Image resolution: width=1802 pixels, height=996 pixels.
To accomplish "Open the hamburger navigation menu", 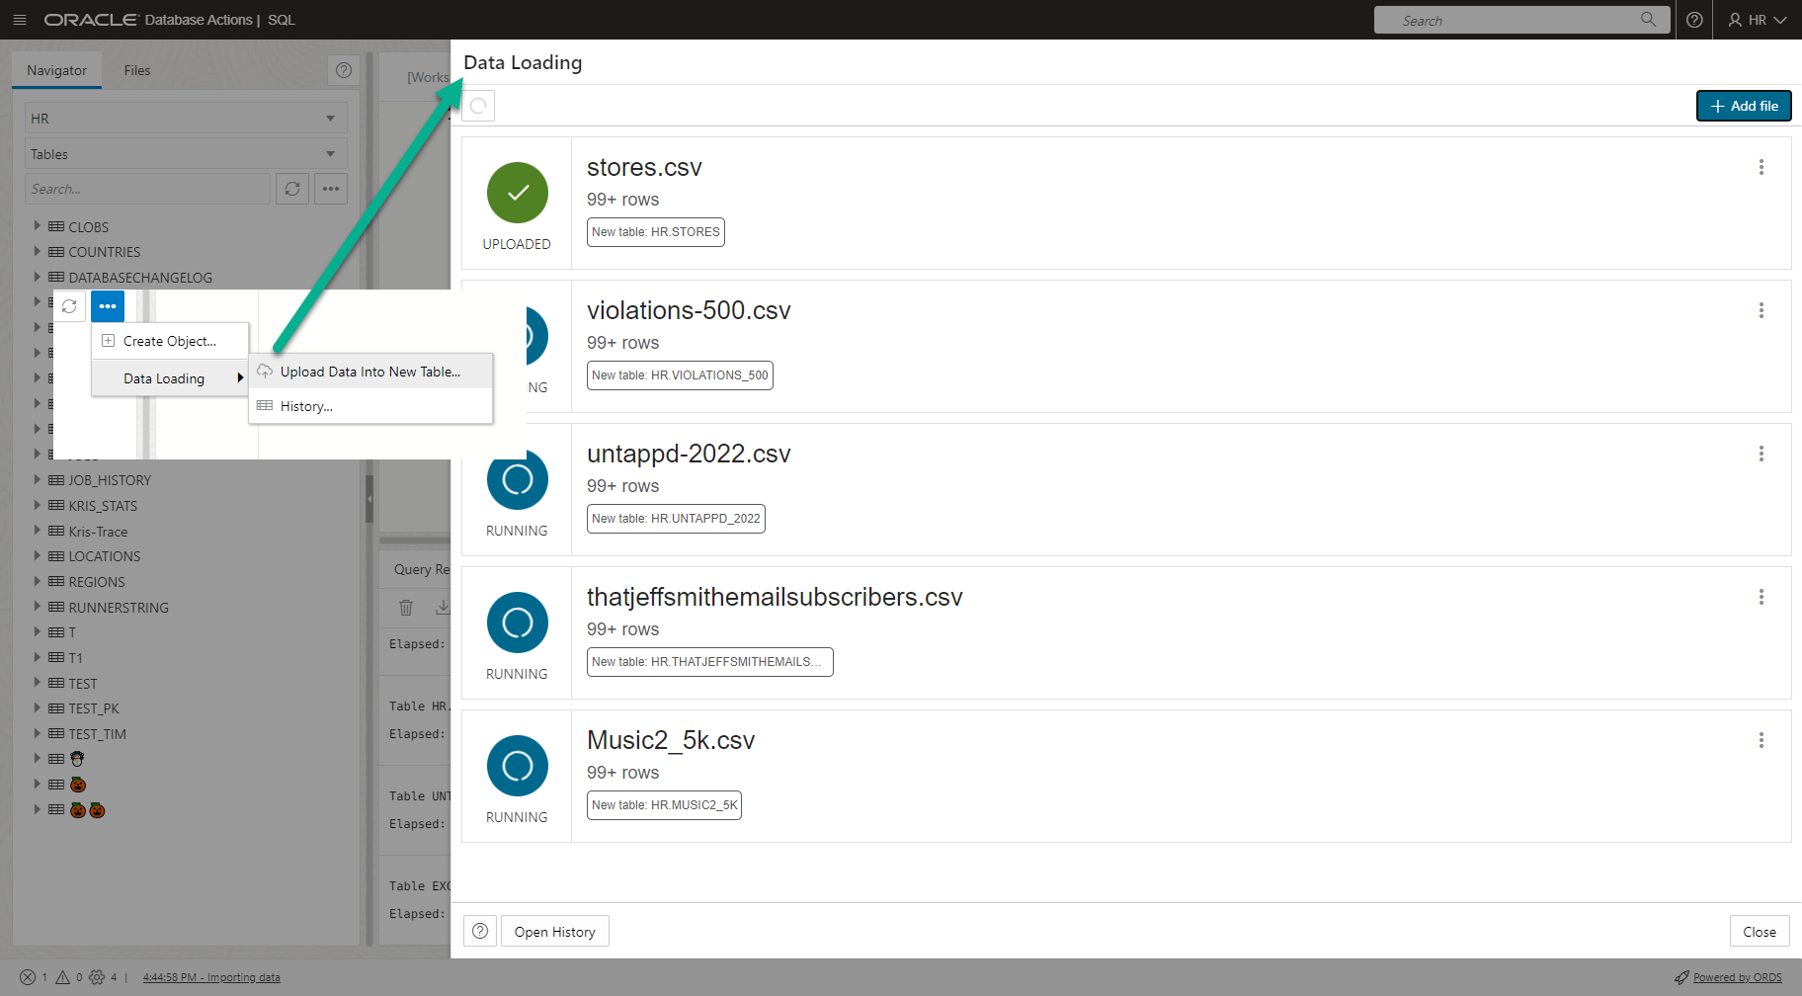I will pyautogui.click(x=19, y=20).
